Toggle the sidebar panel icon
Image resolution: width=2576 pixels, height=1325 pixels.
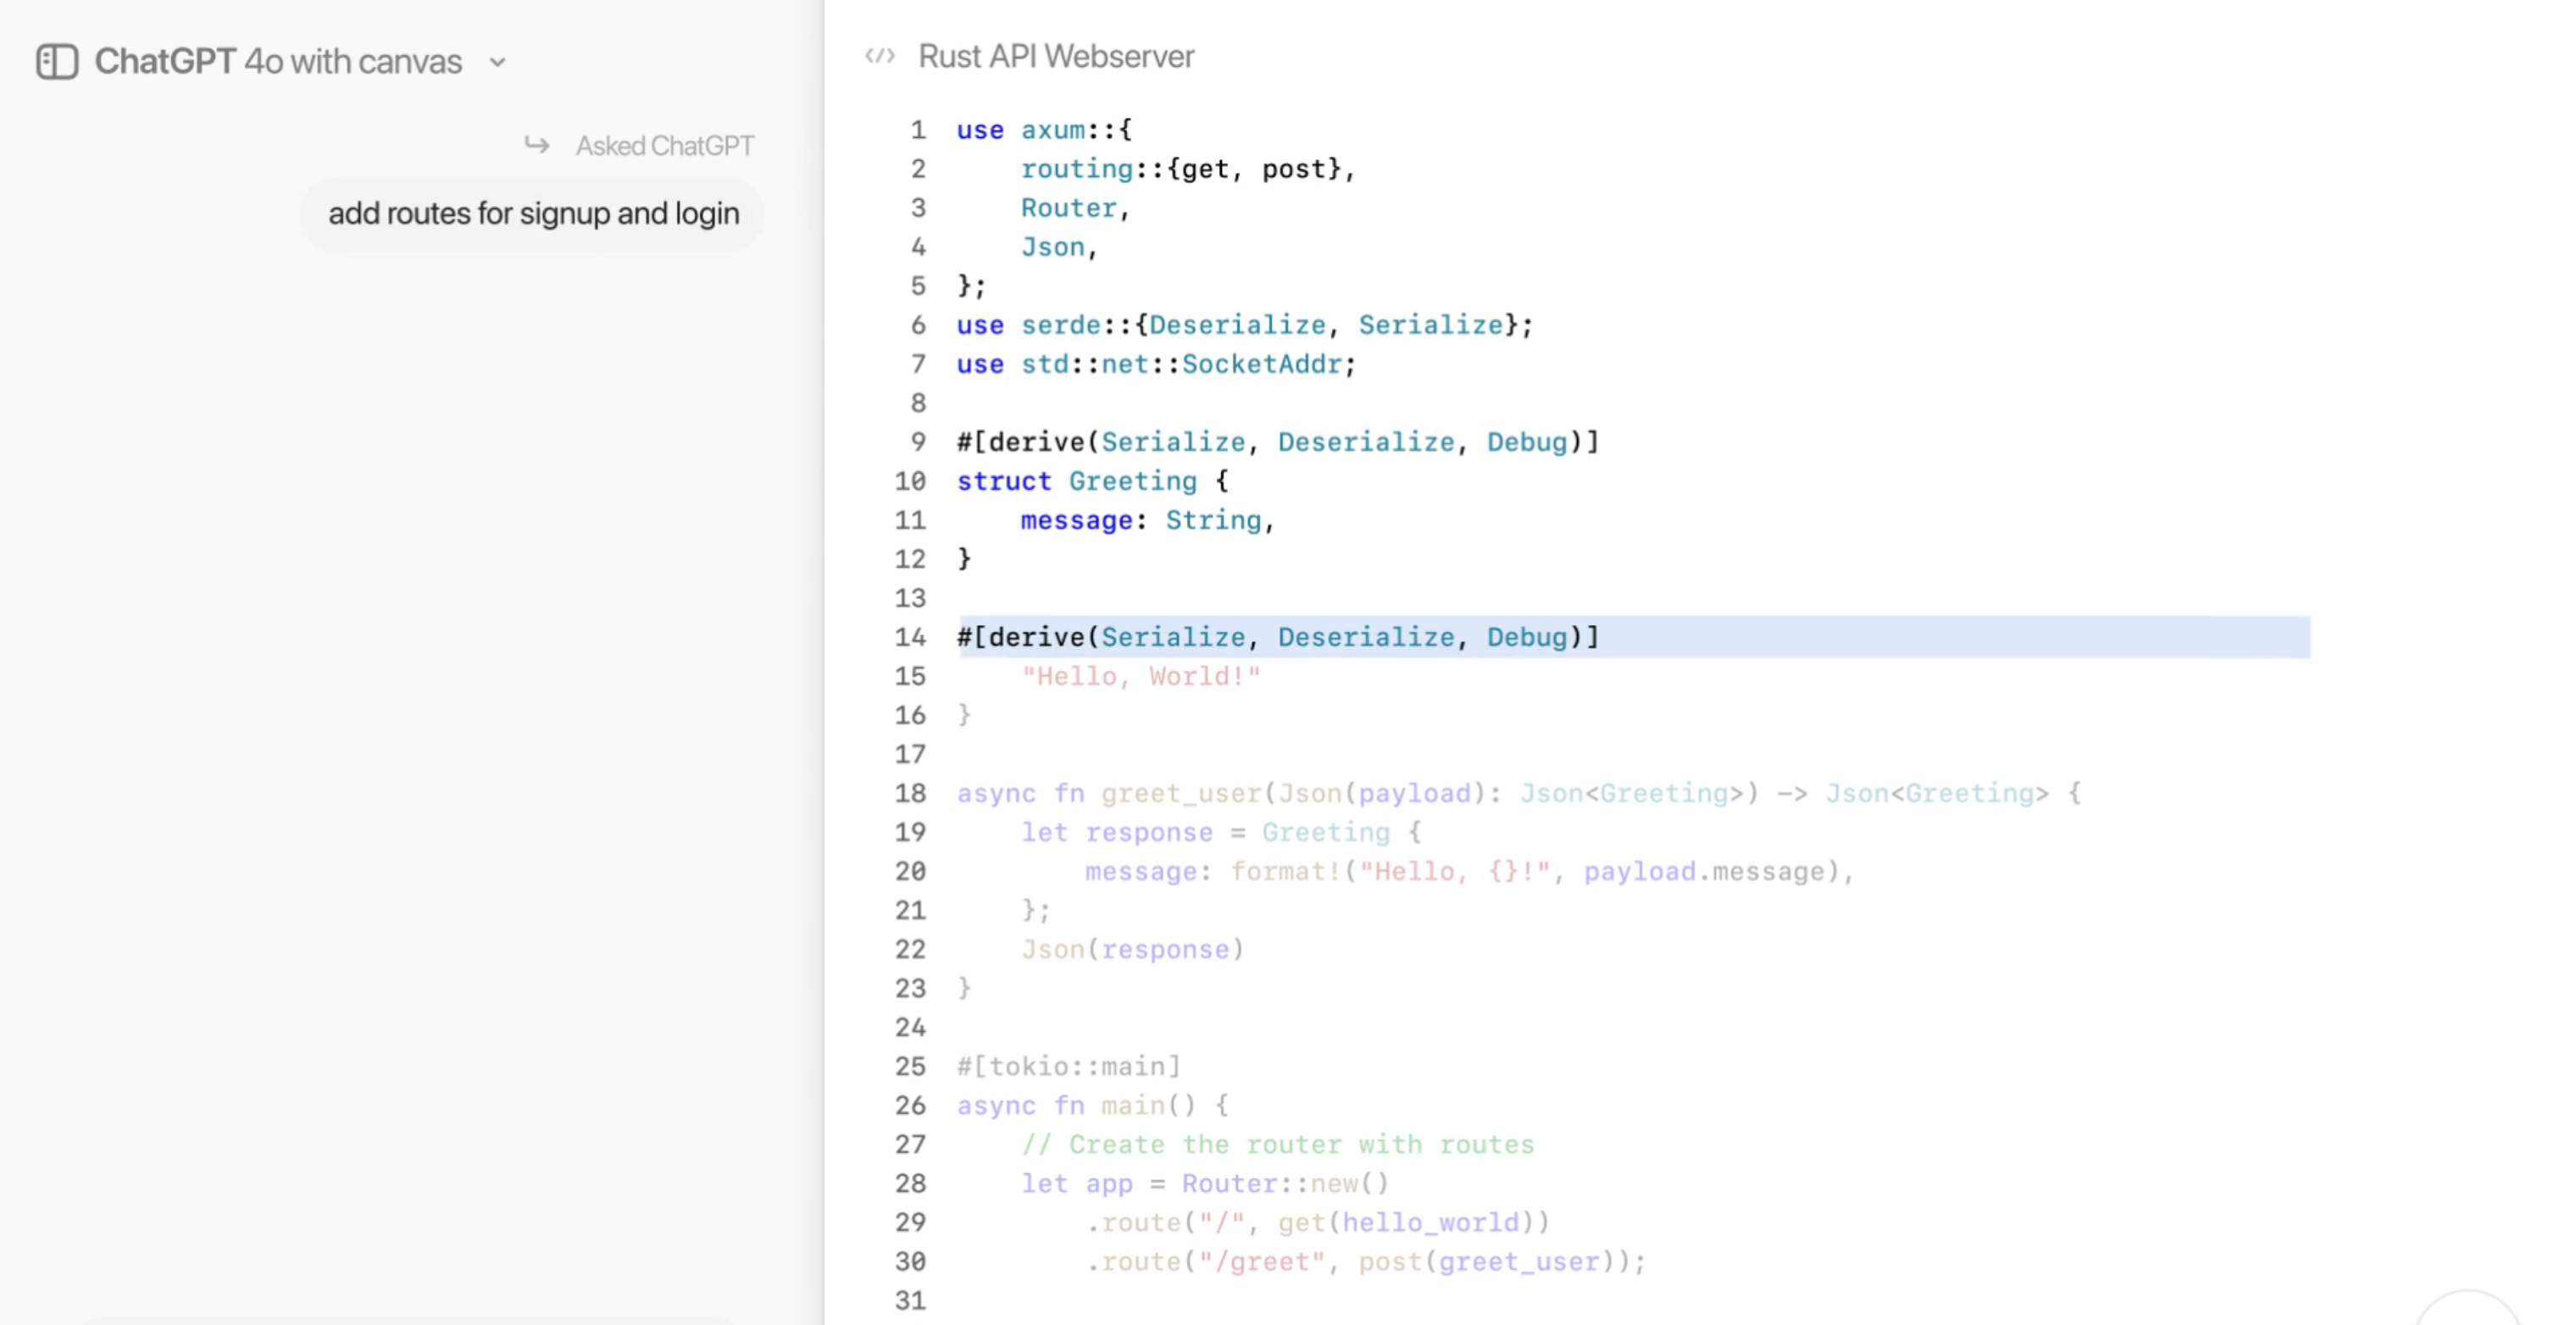(x=57, y=62)
